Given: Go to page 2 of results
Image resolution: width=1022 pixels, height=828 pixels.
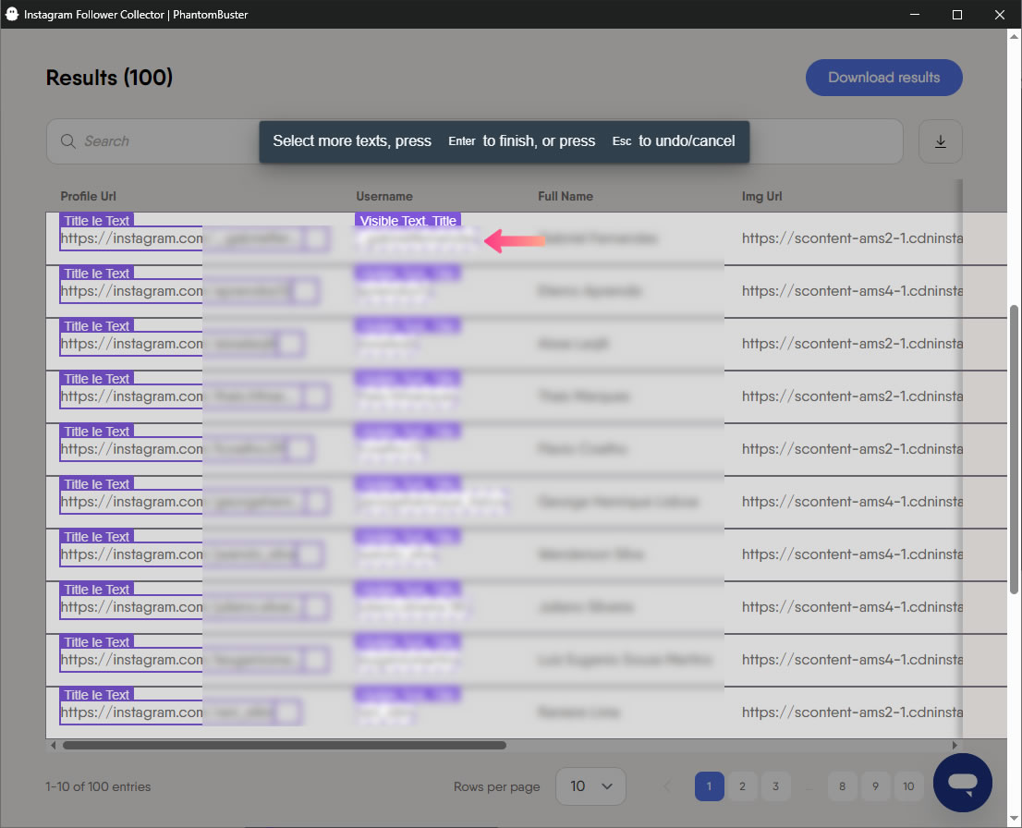Looking at the screenshot, I should (x=742, y=786).
